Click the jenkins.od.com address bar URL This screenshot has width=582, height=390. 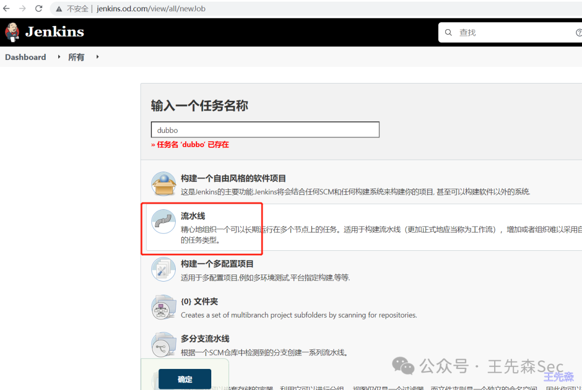point(151,9)
